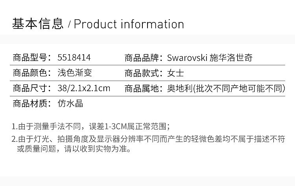Click note 2 about lighting color difference
295x186 pixels.
point(148,139)
